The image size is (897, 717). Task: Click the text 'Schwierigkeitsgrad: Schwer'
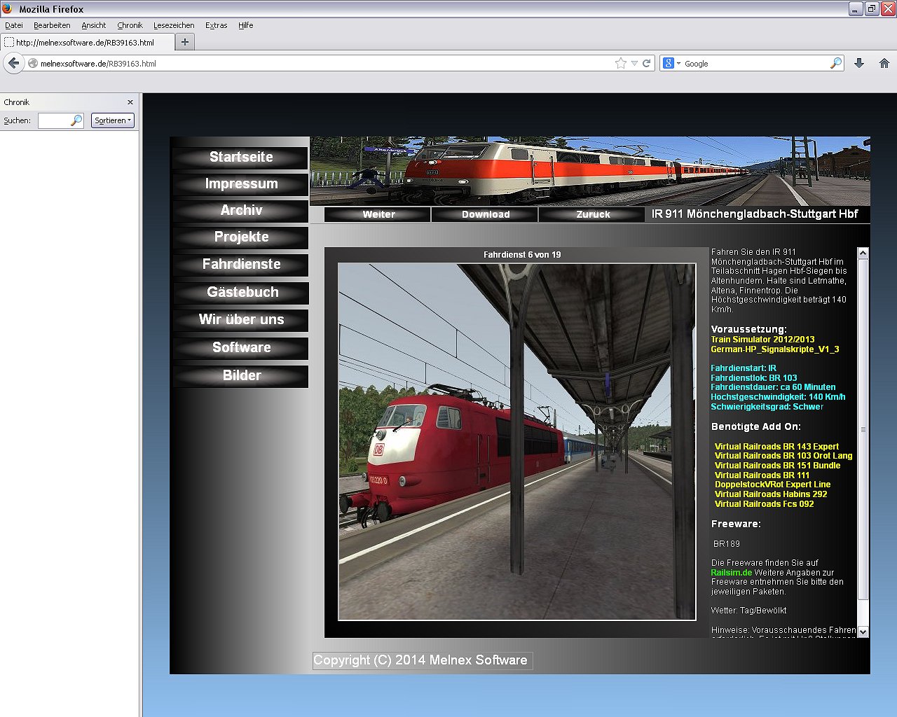tap(767, 407)
